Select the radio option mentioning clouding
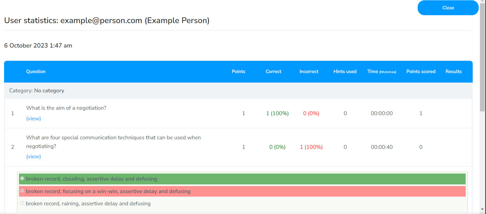Image resolution: width=486 pixels, height=214 pixels. [22, 179]
